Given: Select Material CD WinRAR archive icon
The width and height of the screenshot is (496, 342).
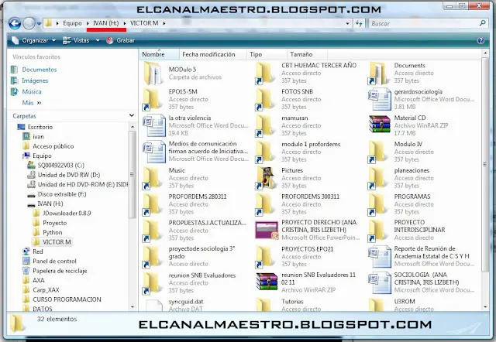Looking at the screenshot, I should pyautogui.click(x=380, y=124).
